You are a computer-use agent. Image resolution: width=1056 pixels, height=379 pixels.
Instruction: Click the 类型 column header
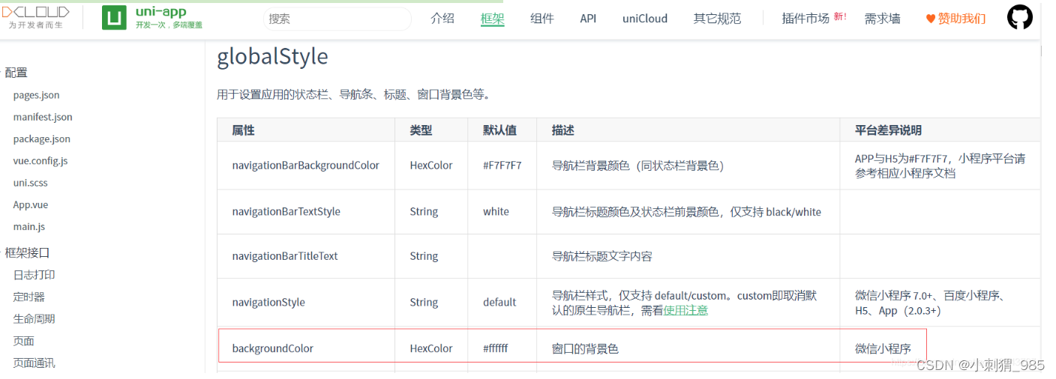pyautogui.click(x=421, y=130)
